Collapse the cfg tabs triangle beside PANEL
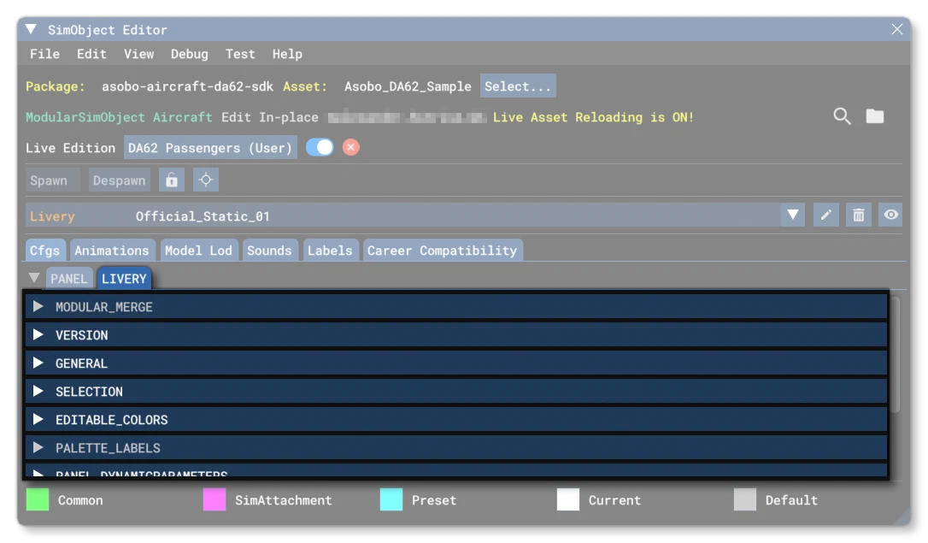928x543 pixels. [x=34, y=278]
